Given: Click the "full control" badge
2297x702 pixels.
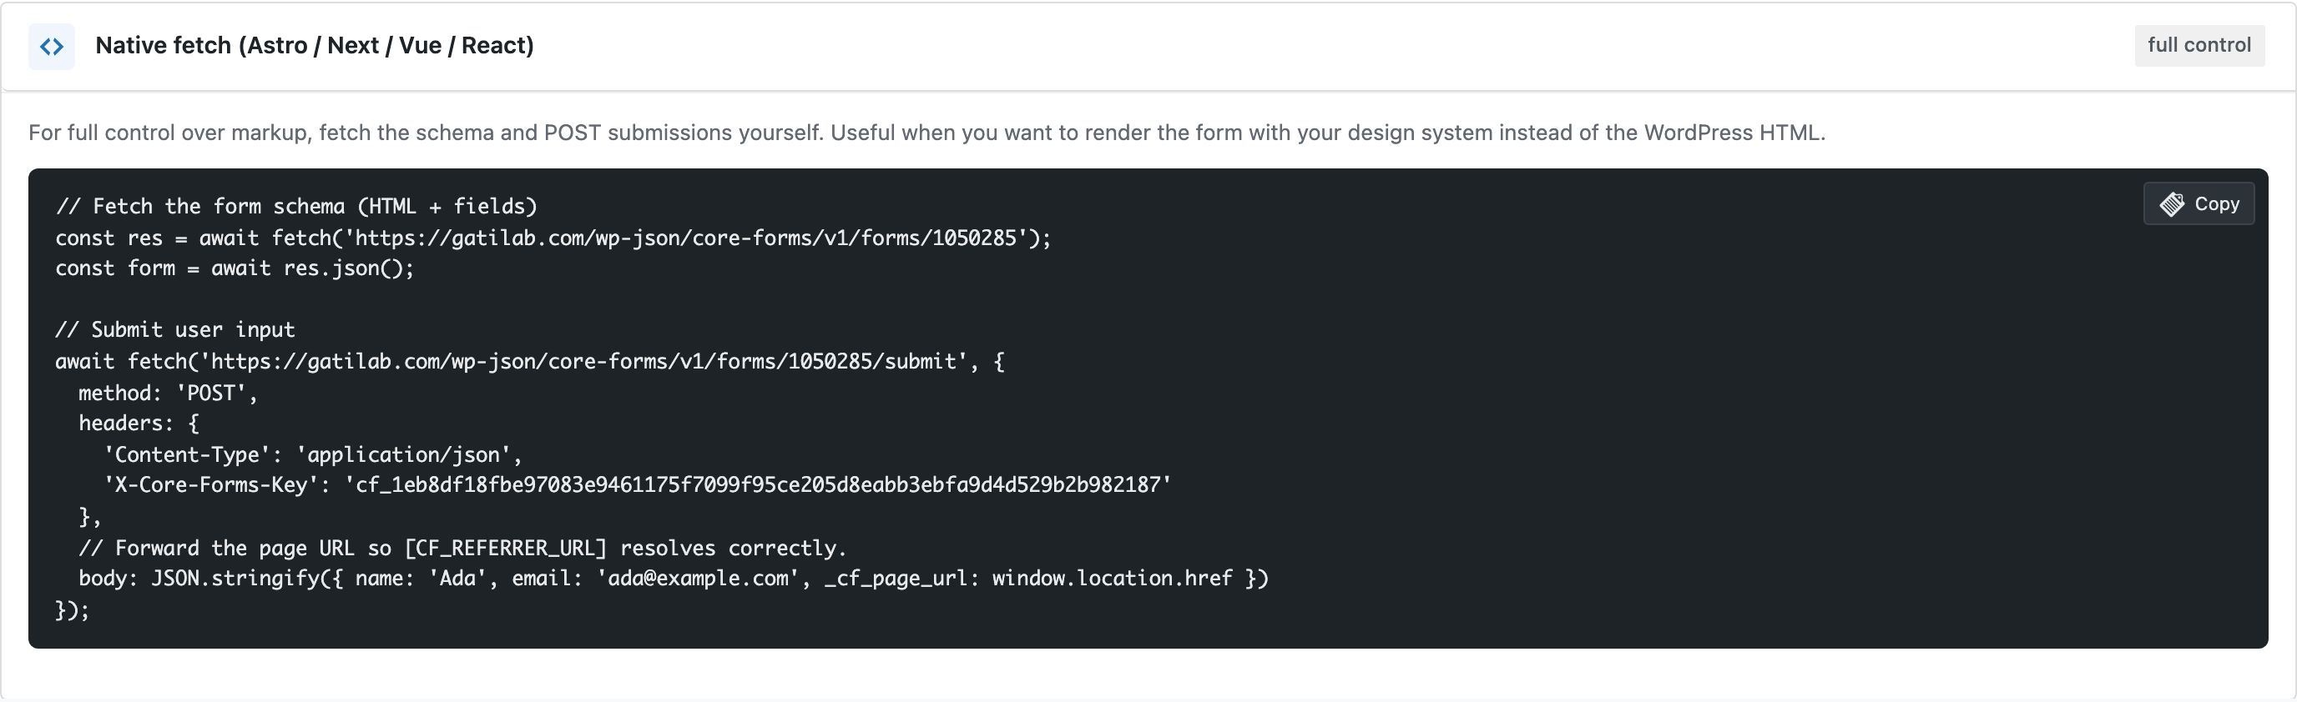Looking at the screenshot, I should pos(2199,44).
